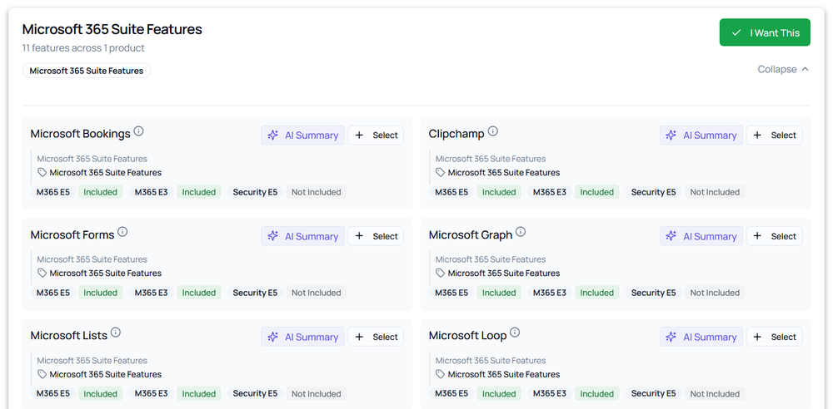Click the tag icon in Microsoft Loop card
This screenshot has width=833, height=409.
441,374
